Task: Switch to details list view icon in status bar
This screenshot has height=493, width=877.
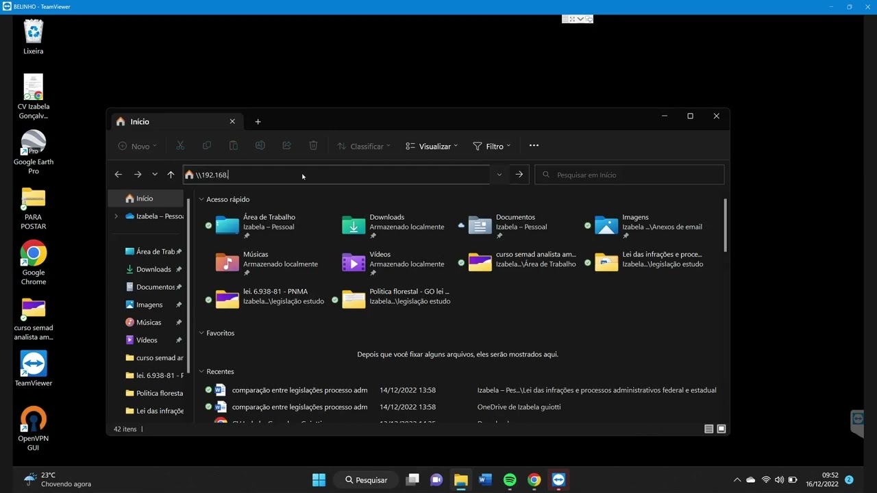Action: (708, 429)
